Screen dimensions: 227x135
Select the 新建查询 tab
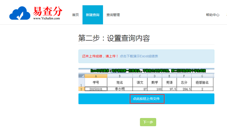[92, 15]
